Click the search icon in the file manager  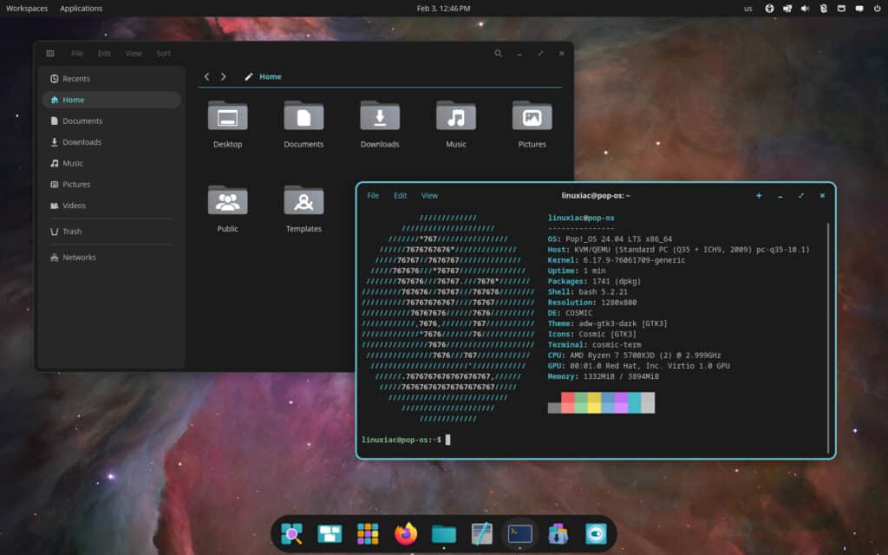pos(499,53)
